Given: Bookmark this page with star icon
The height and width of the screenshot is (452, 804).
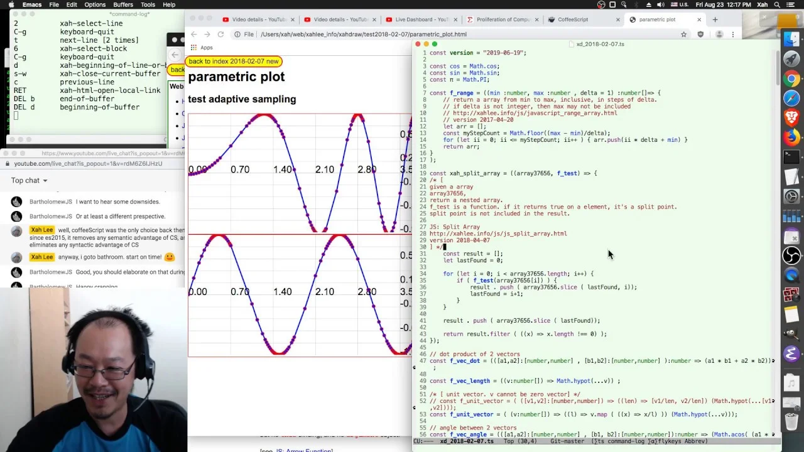Looking at the screenshot, I should tap(683, 35).
